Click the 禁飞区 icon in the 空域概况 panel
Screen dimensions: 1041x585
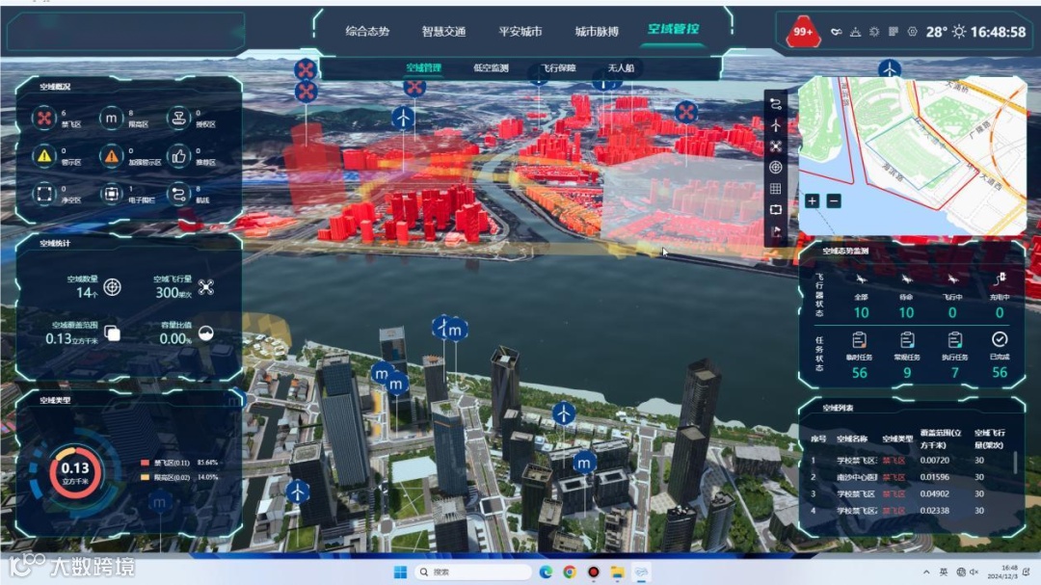pyautogui.click(x=43, y=117)
